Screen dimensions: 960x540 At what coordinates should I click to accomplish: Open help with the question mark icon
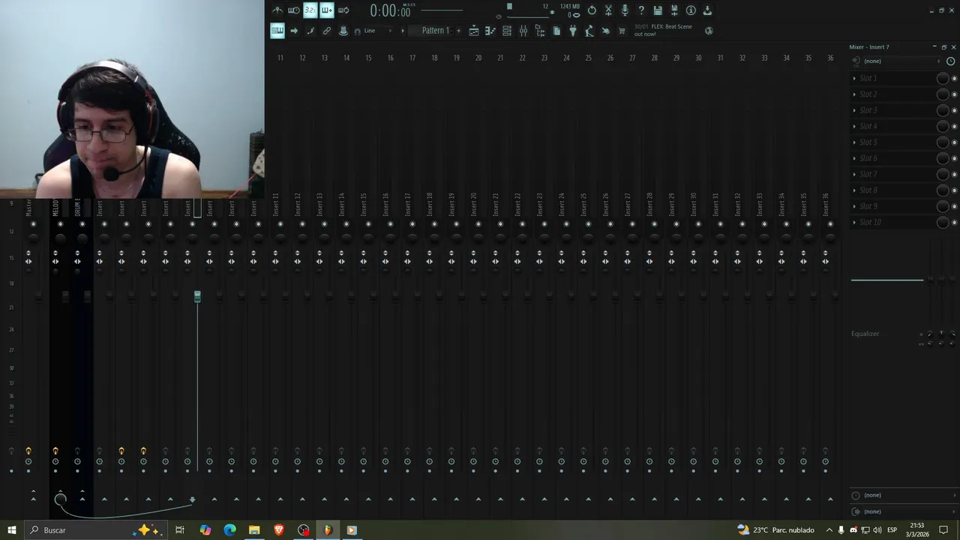pos(641,10)
